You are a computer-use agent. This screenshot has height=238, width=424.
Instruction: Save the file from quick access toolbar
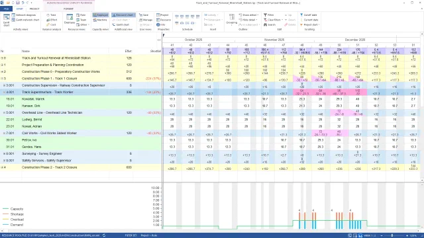tap(18, 3)
